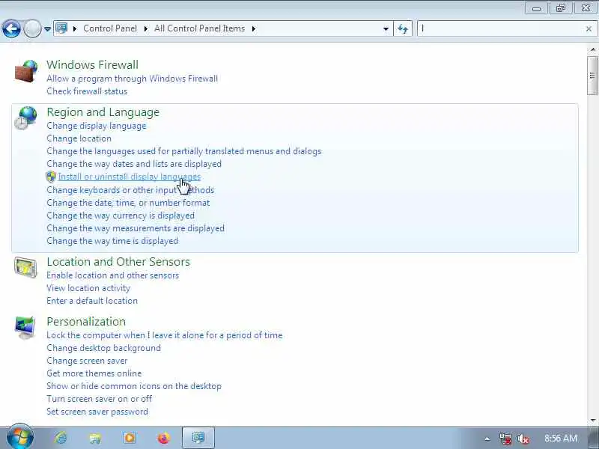Open the recent pages dropdown arrow
Viewport: 599px width, 449px height.
point(47,29)
